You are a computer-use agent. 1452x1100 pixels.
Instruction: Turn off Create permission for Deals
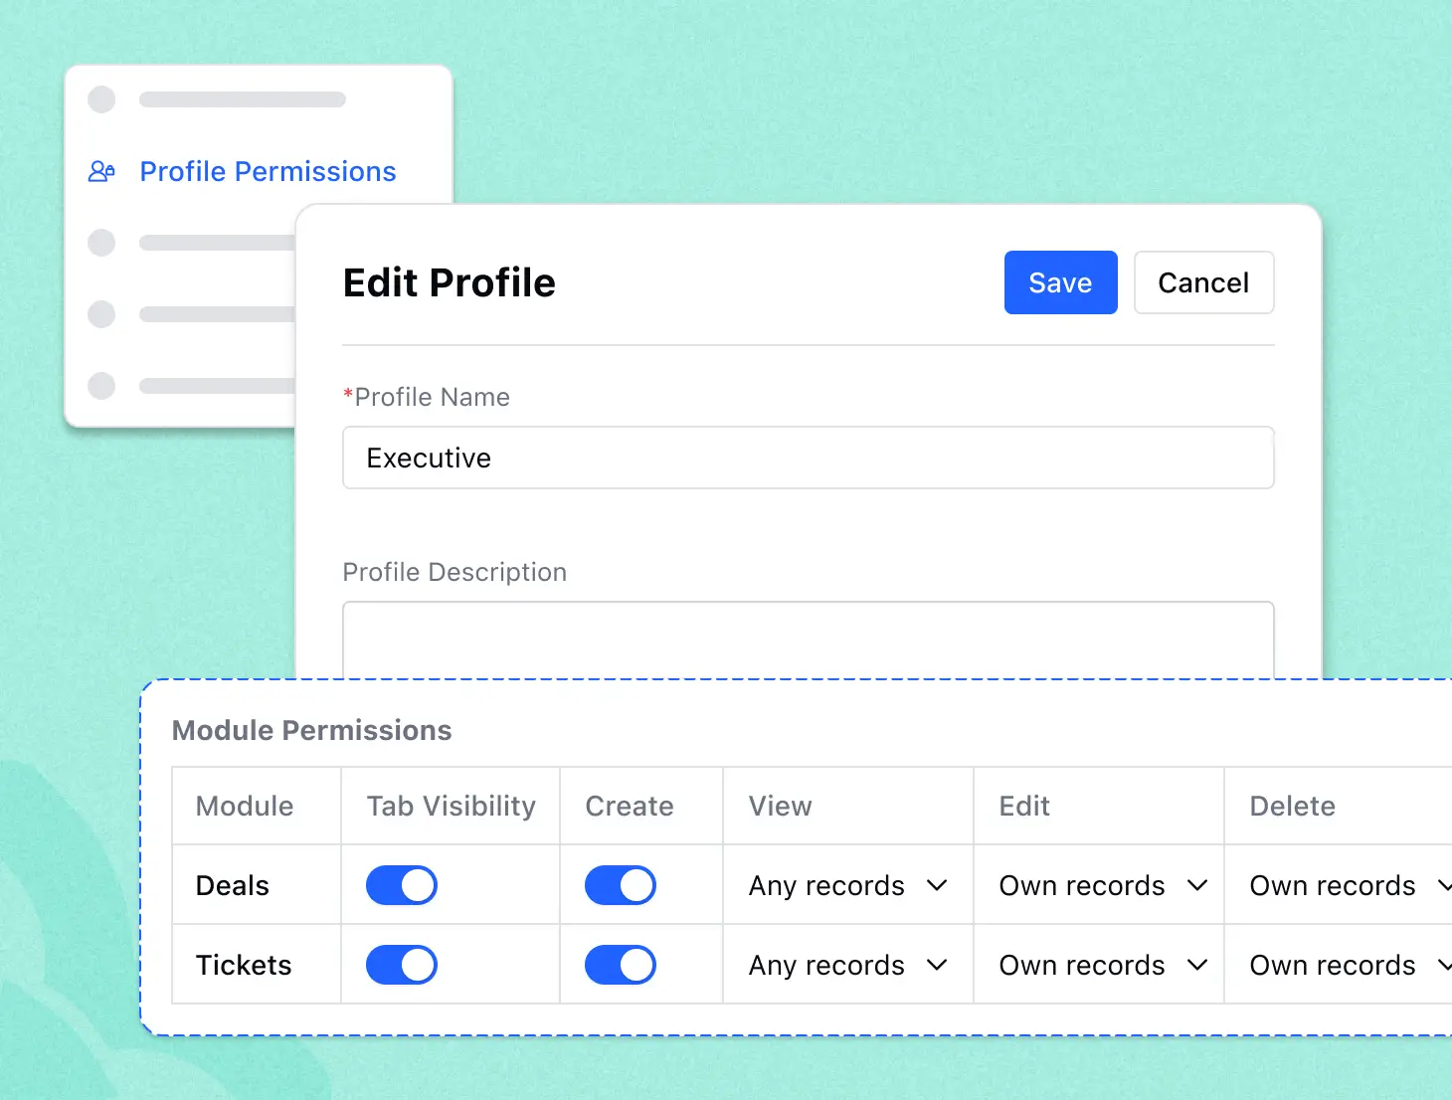click(x=621, y=885)
